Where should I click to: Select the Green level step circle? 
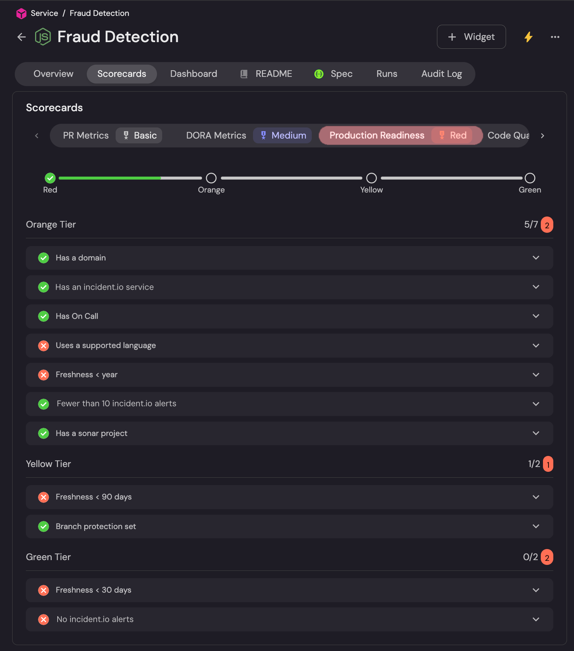[530, 178]
